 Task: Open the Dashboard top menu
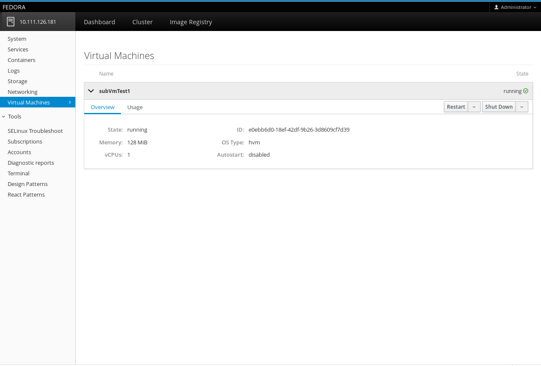100,22
